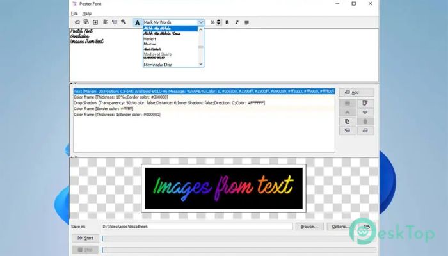
Task: Increase font size with stepper up arrow
Action: 219,20
